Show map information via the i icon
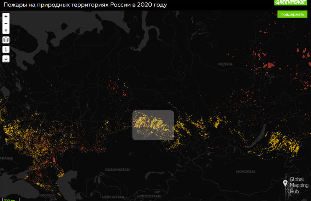This screenshot has height=201, width=311. point(6,49)
